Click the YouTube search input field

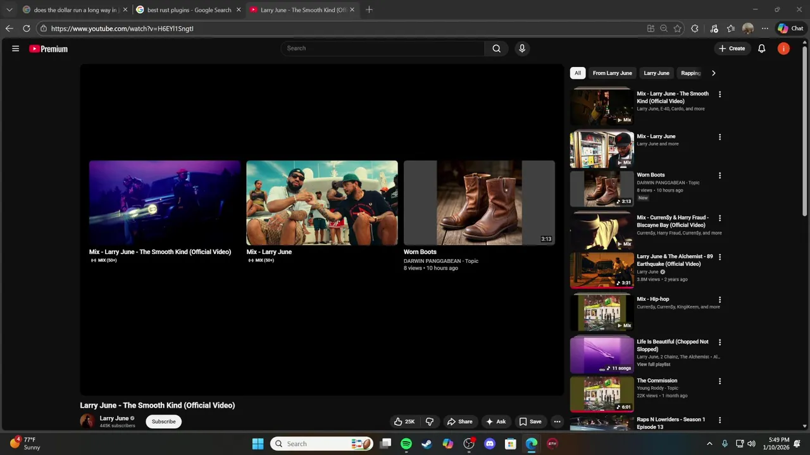click(x=383, y=48)
